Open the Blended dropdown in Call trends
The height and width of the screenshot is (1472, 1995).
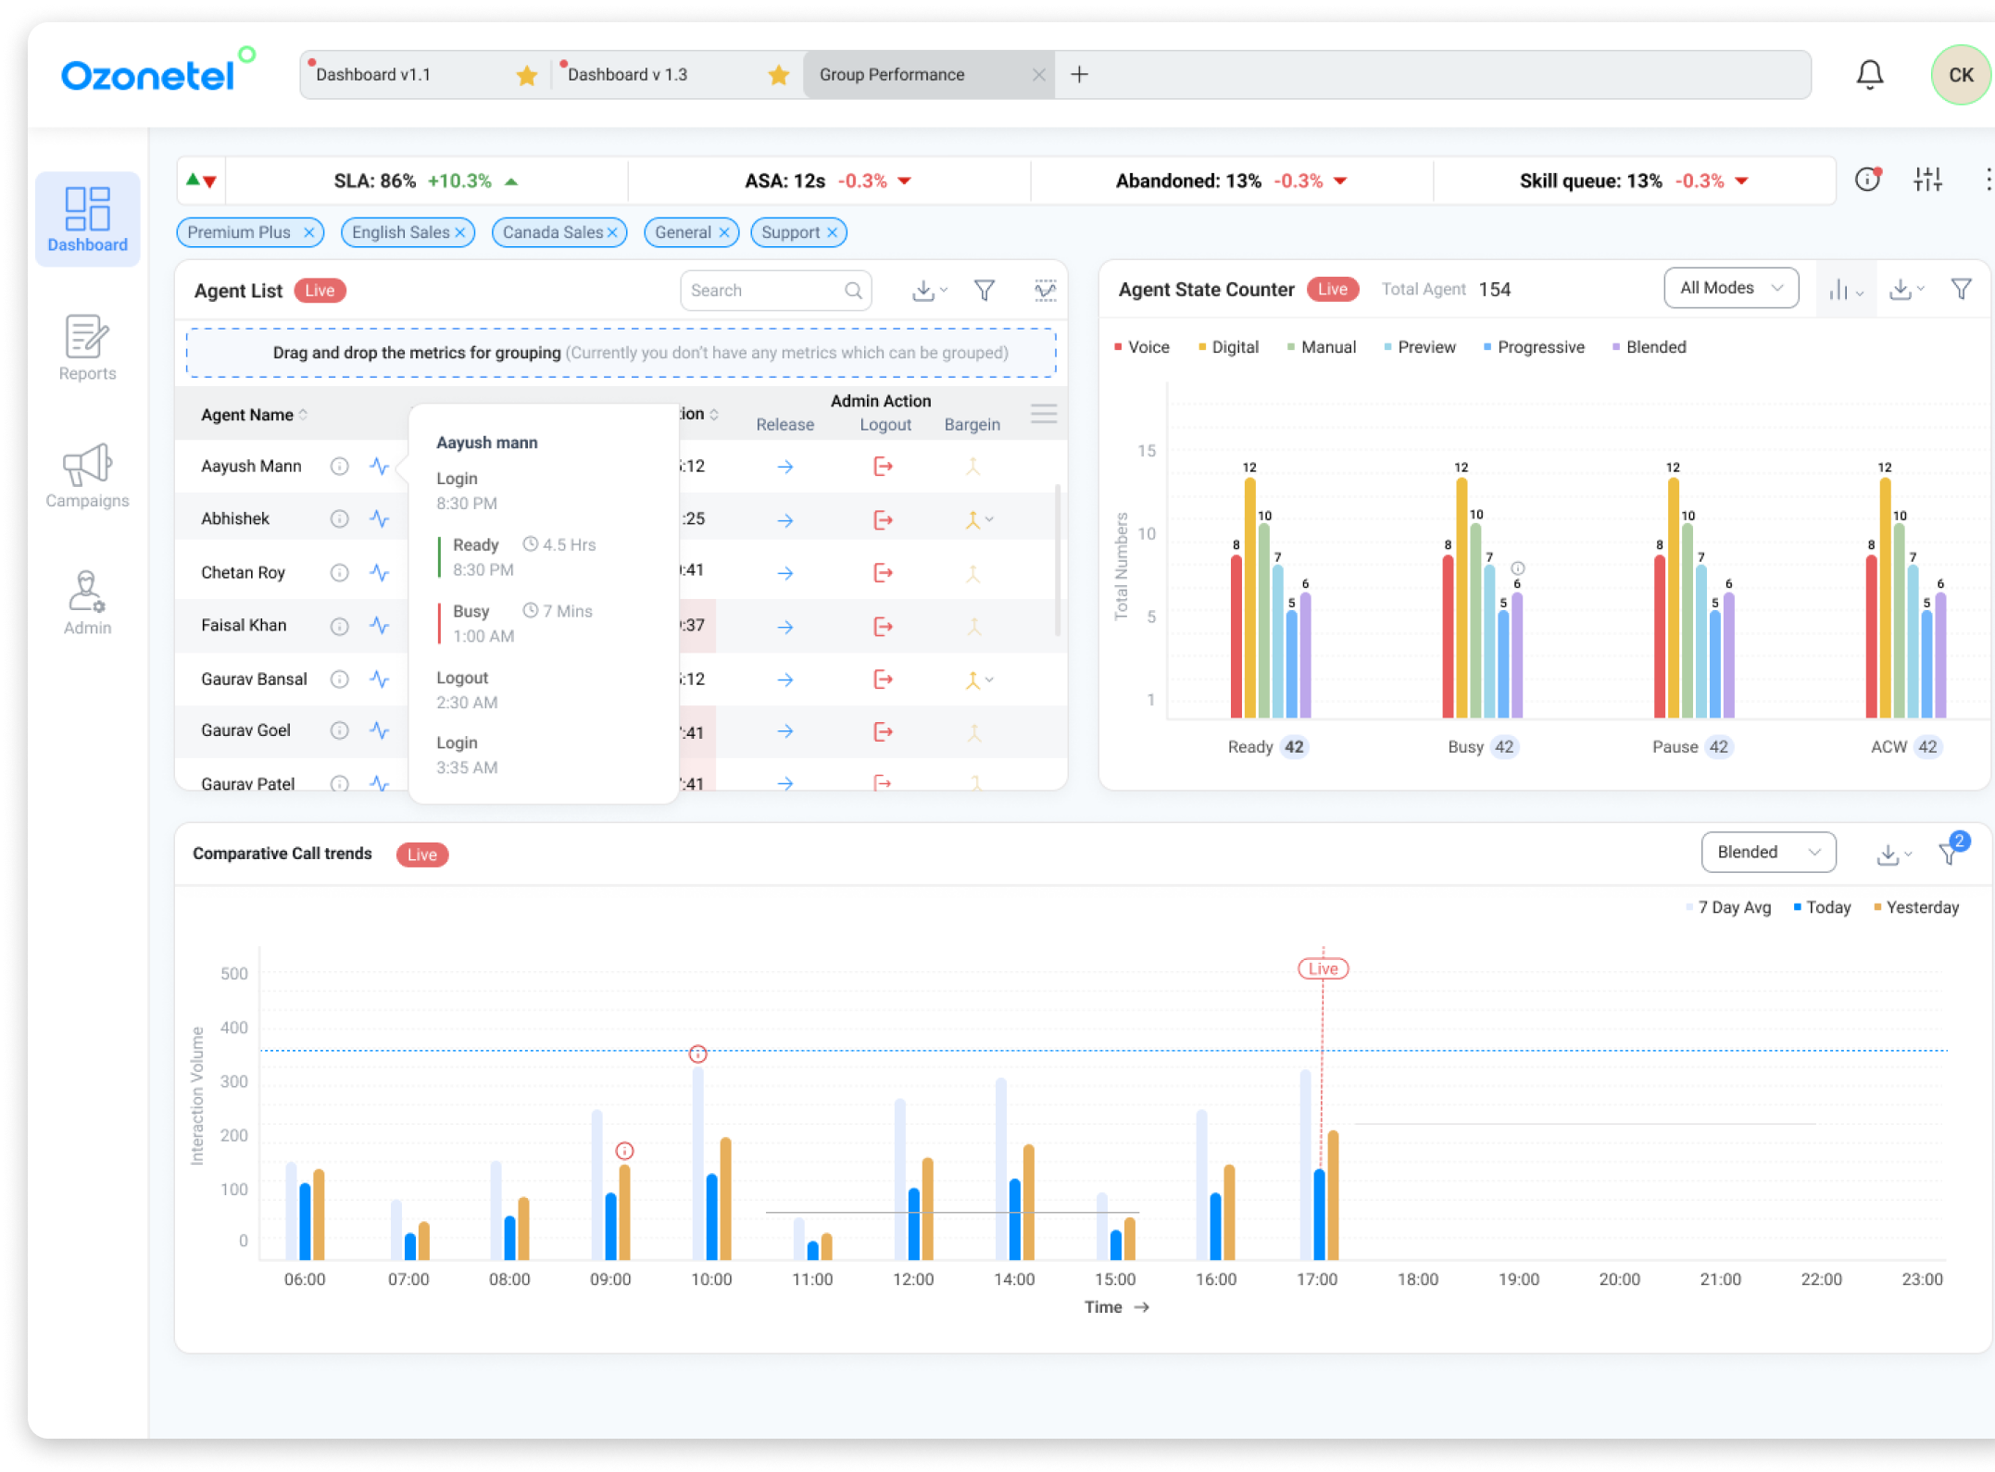(x=1768, y=853)
